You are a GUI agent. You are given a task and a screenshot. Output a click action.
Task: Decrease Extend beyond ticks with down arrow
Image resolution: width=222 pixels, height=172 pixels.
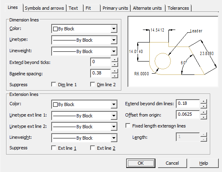115,64
